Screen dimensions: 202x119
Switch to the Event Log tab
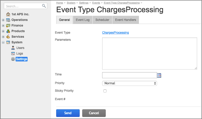tap(82, 20)
